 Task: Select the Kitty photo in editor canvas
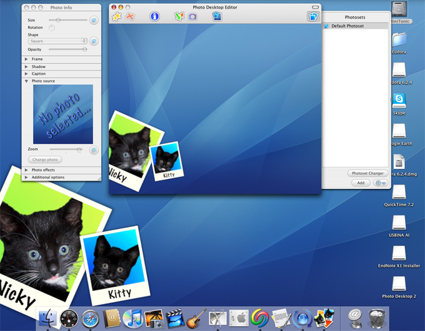pyautogui.click(x=167, y=161)
